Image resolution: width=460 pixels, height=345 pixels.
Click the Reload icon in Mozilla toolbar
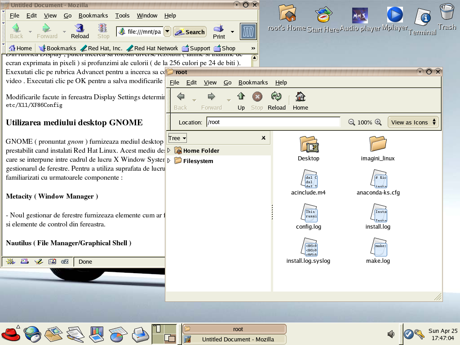pyautogui.click(x=80, y=28)
